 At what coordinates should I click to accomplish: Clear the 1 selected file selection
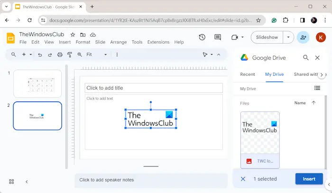pos(243,179)
